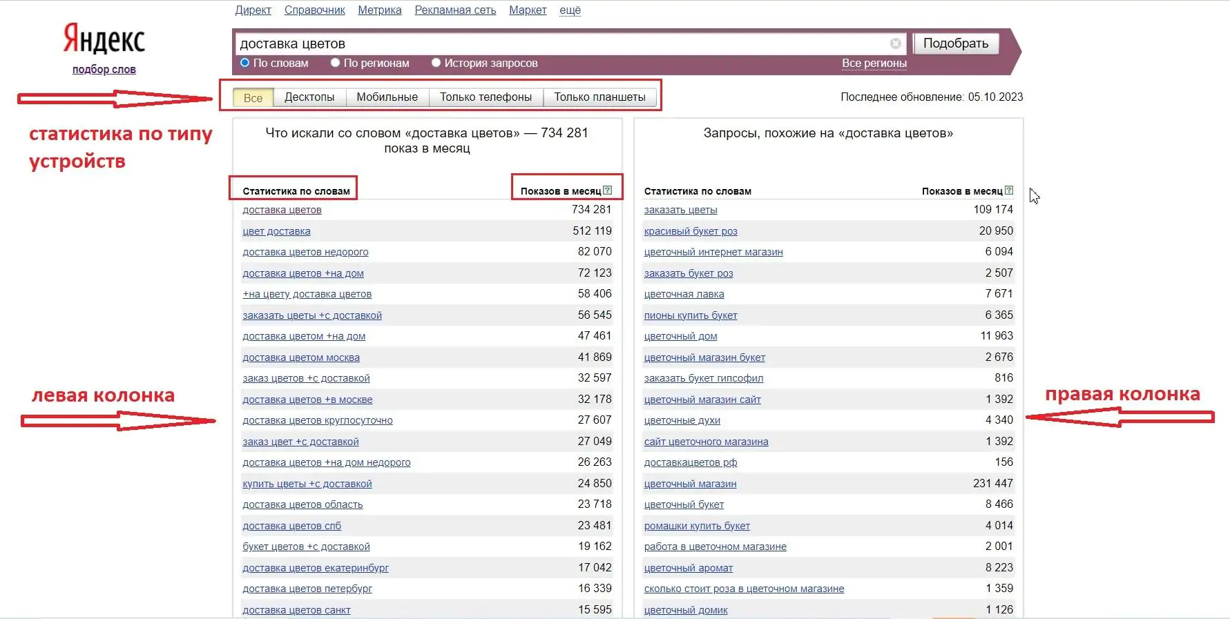This screenshot has width=1230, height=619.
Task: Clear the search field with the X icon
Action: point(896,43)
